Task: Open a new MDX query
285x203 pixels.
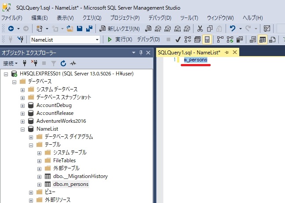Action: (x=158, y=28)
